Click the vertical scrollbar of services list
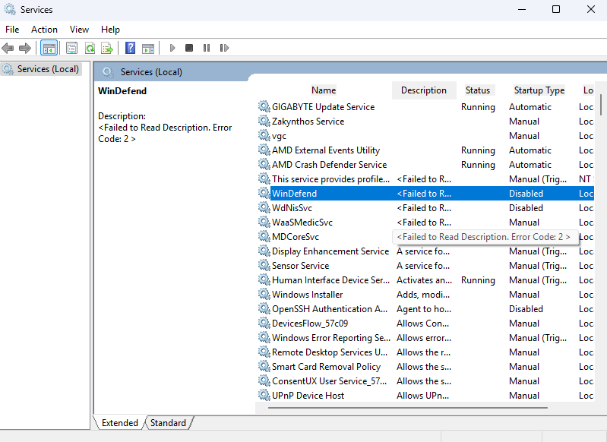The image size is (607, 442). pos(600,105)
